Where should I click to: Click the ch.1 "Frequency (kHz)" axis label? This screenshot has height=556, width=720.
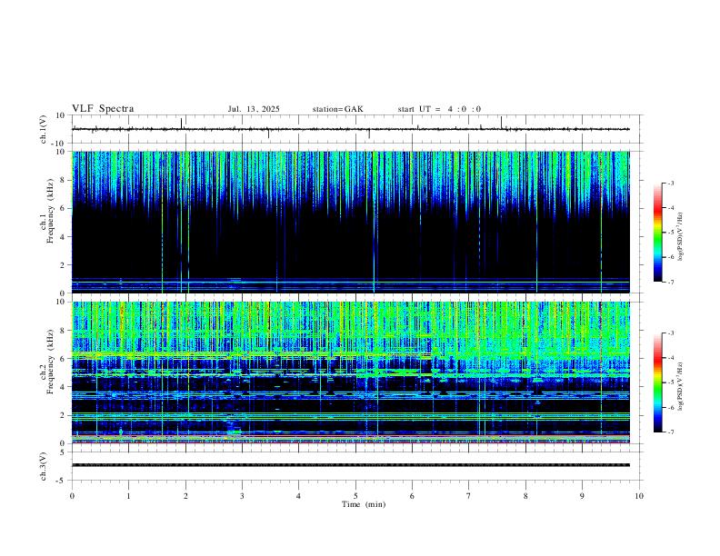[x=50, y=212]
